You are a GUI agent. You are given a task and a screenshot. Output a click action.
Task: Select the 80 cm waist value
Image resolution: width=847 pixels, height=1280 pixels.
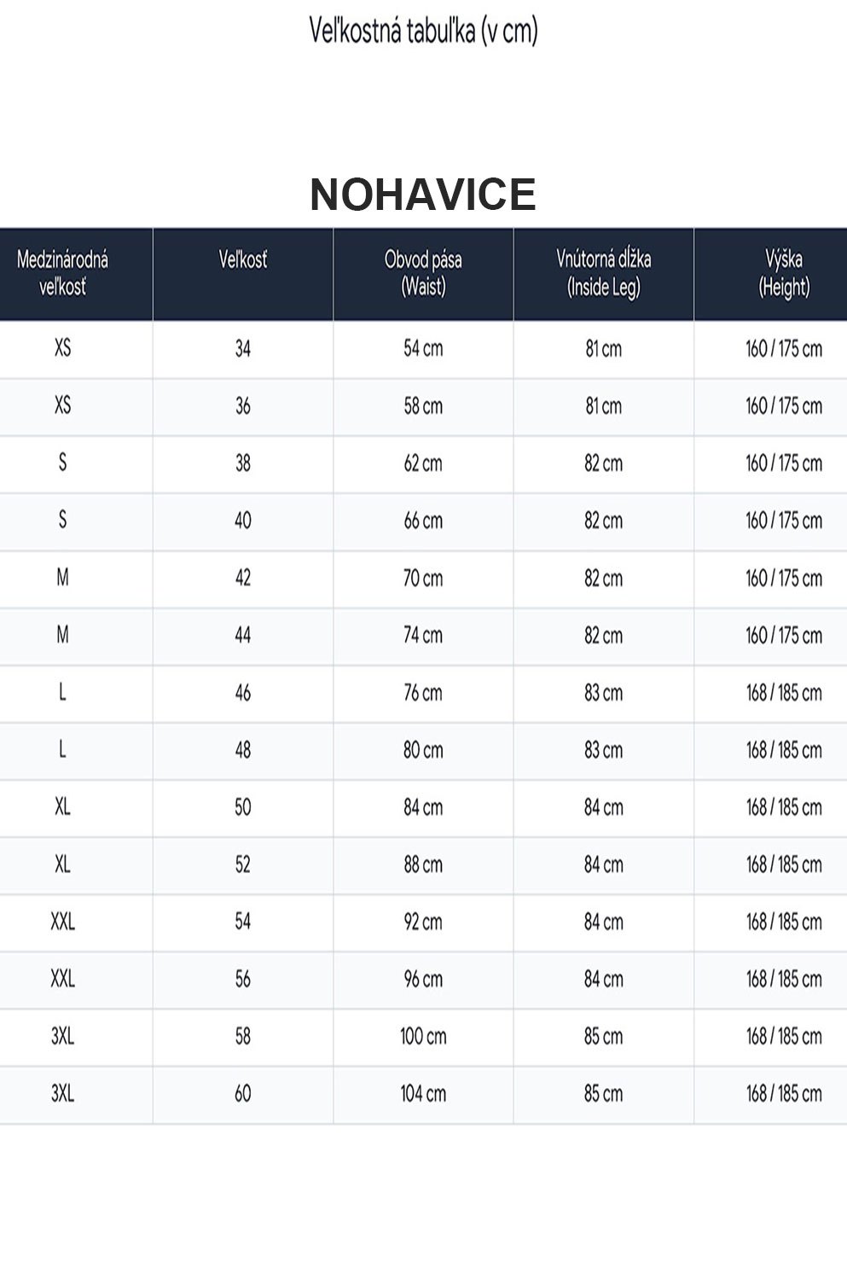(x=423, y=750)
